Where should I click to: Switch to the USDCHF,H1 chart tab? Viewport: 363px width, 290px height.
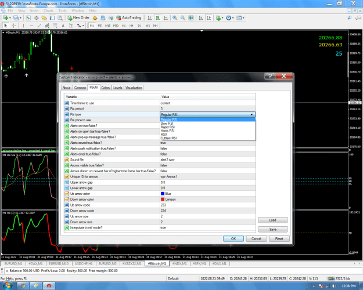tap(84, 264)
